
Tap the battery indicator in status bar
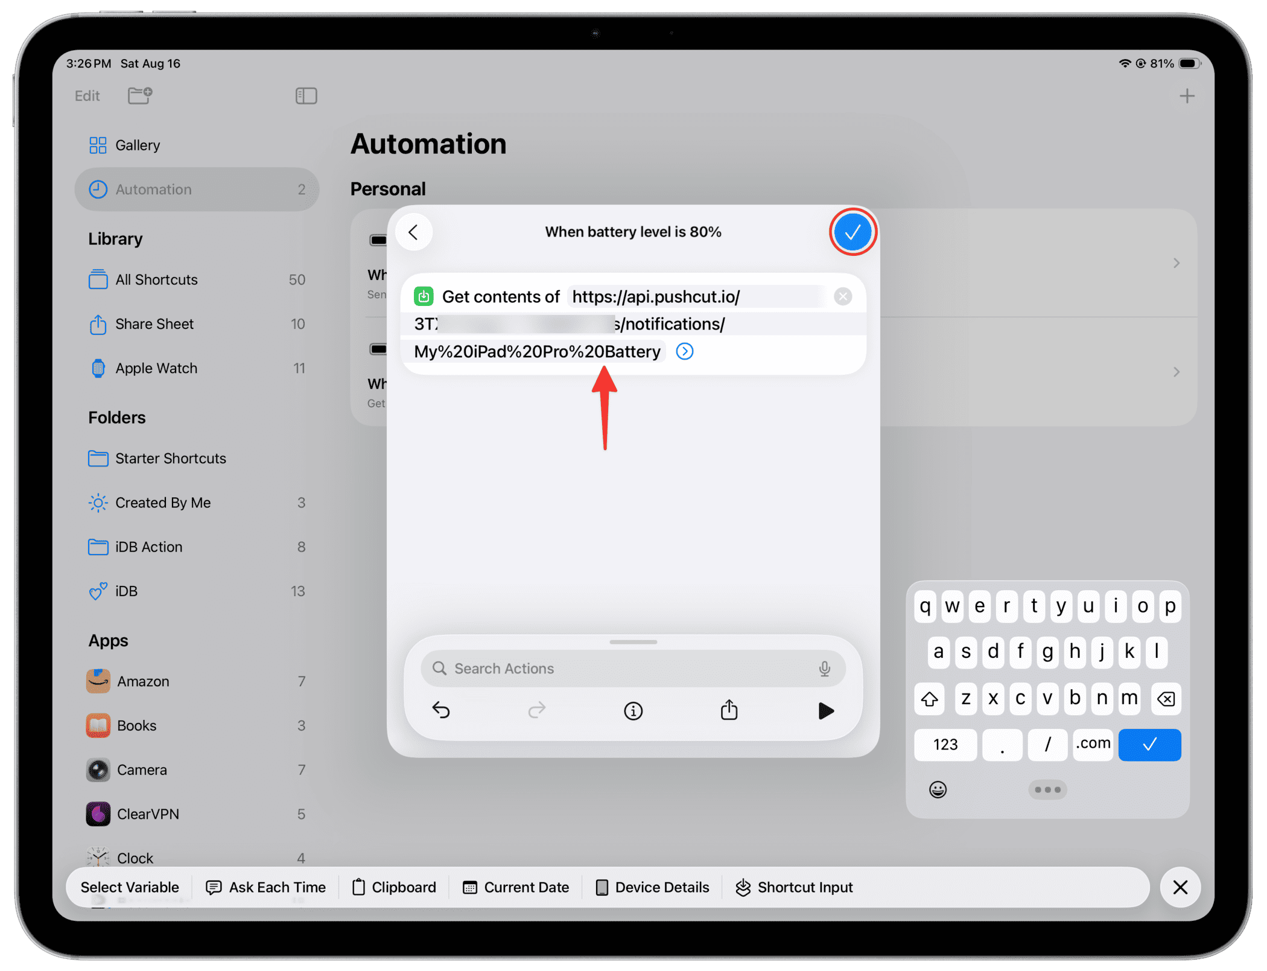tap(1190, 63)
